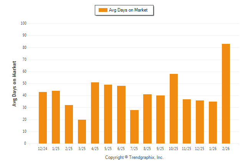The height and width of the screenshot is (167, 248).
Task: Select the 12/24 bar
Action: [x=43, y=117]
